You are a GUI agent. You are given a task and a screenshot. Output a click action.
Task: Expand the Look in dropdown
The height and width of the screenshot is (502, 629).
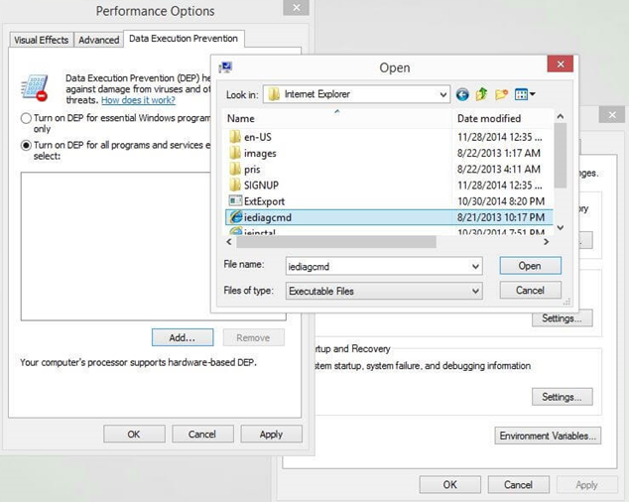[442, 94]
